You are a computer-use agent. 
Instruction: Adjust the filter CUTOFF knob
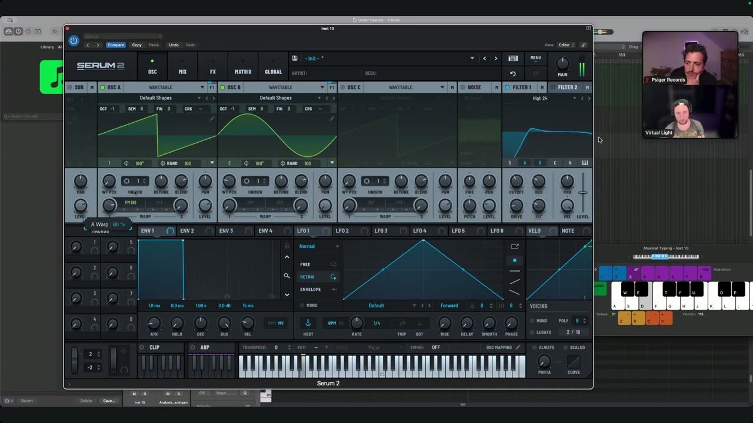(516, 181)
